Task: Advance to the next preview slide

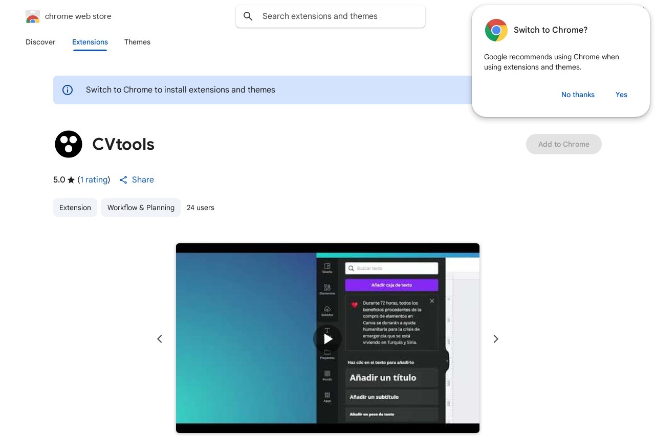Action: (x=495, y=339)
